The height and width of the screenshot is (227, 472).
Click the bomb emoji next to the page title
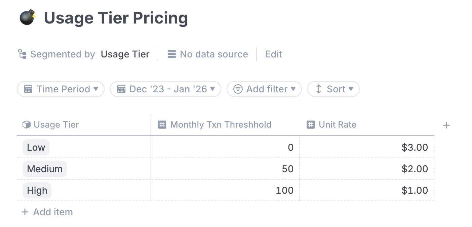[28, 17]
